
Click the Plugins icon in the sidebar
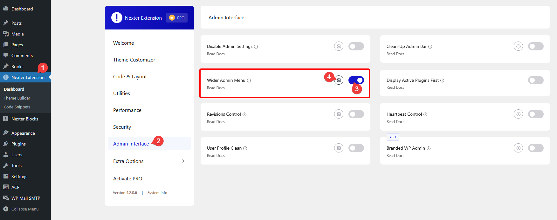(6, 144)
